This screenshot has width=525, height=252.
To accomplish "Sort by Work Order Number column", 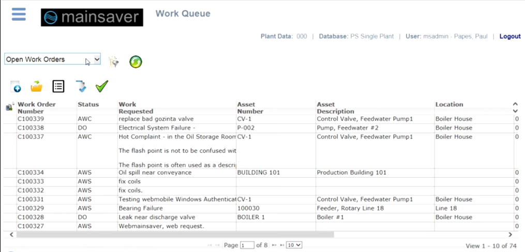I will (37, 107).
